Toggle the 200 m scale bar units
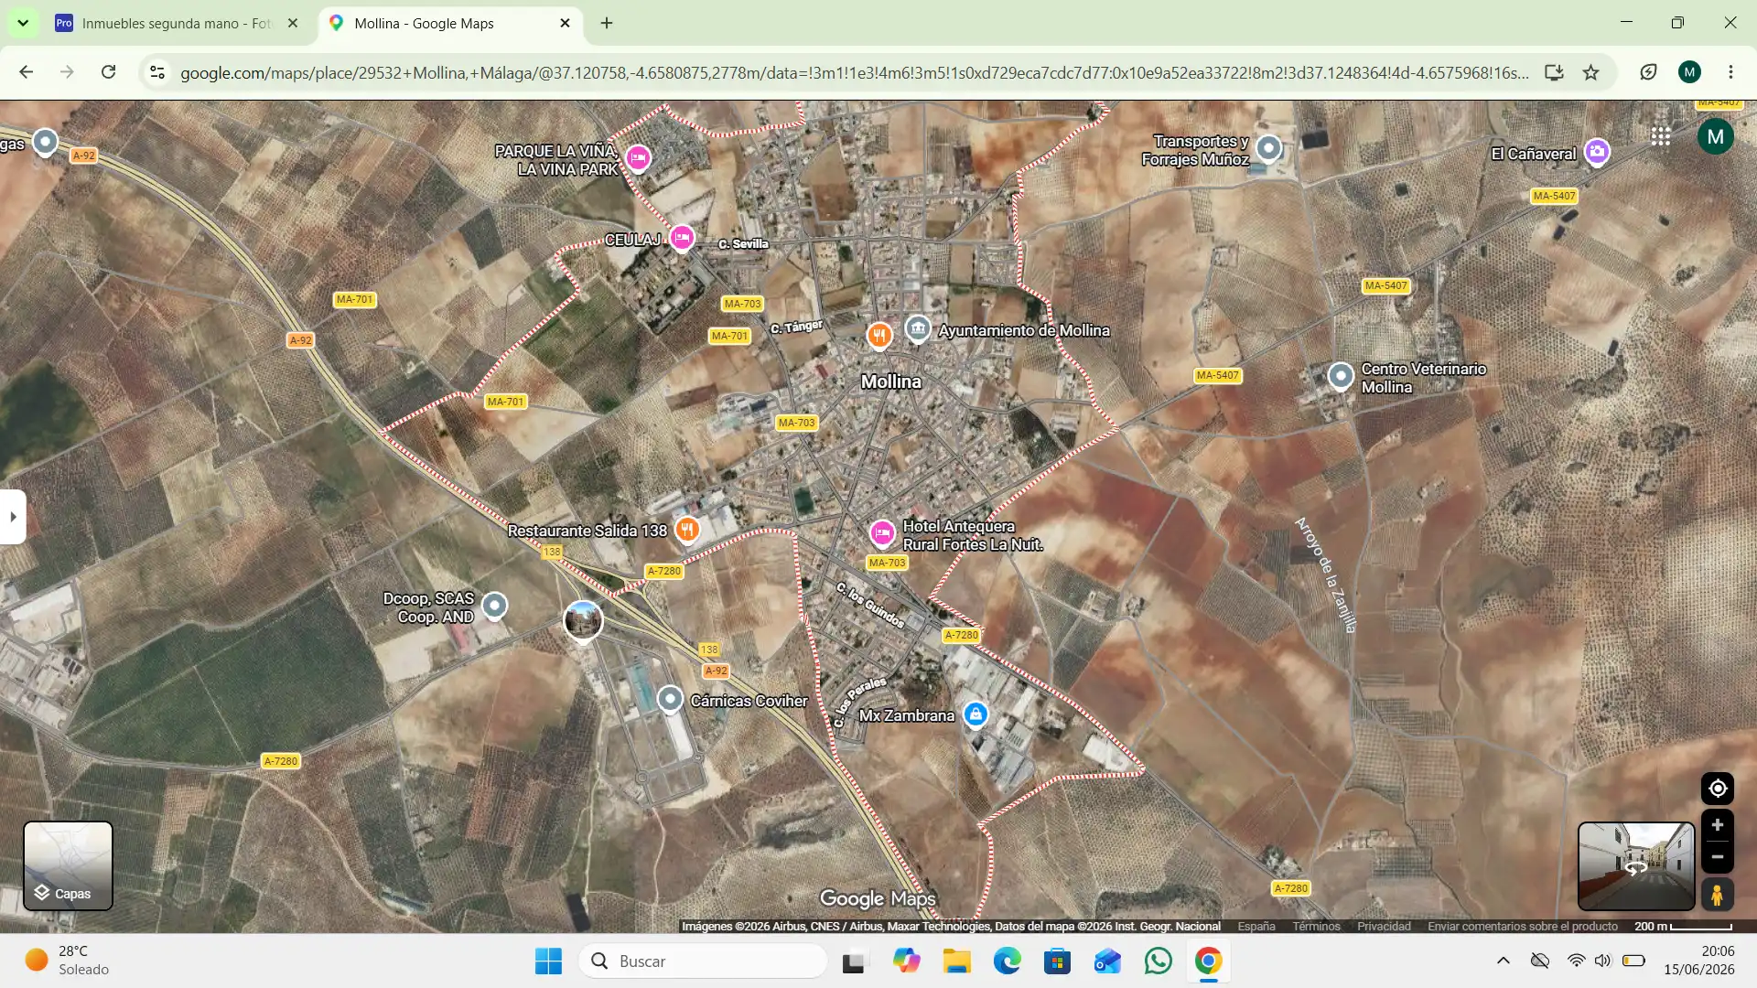The image size is (1757, 988). pos(1684,926)
